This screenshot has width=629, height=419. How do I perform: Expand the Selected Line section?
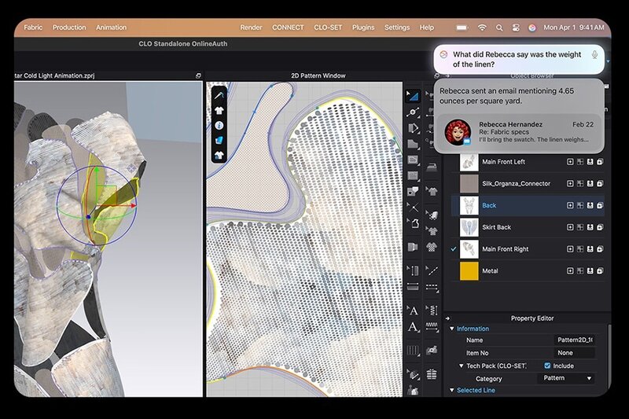(452, 391)
